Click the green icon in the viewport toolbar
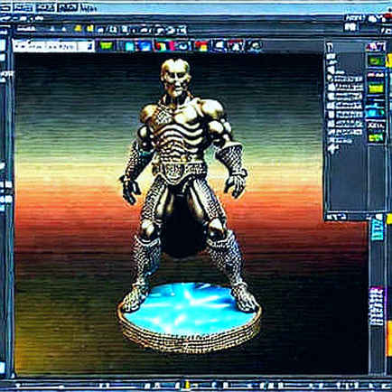The image size is (392, 392). [106, 46]
